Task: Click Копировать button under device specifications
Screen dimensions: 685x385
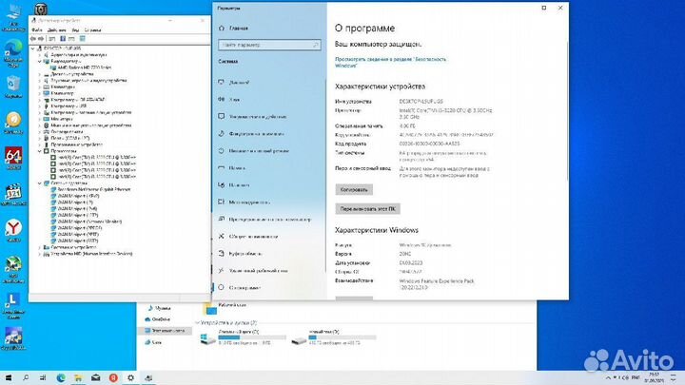Action: (354, 189)
